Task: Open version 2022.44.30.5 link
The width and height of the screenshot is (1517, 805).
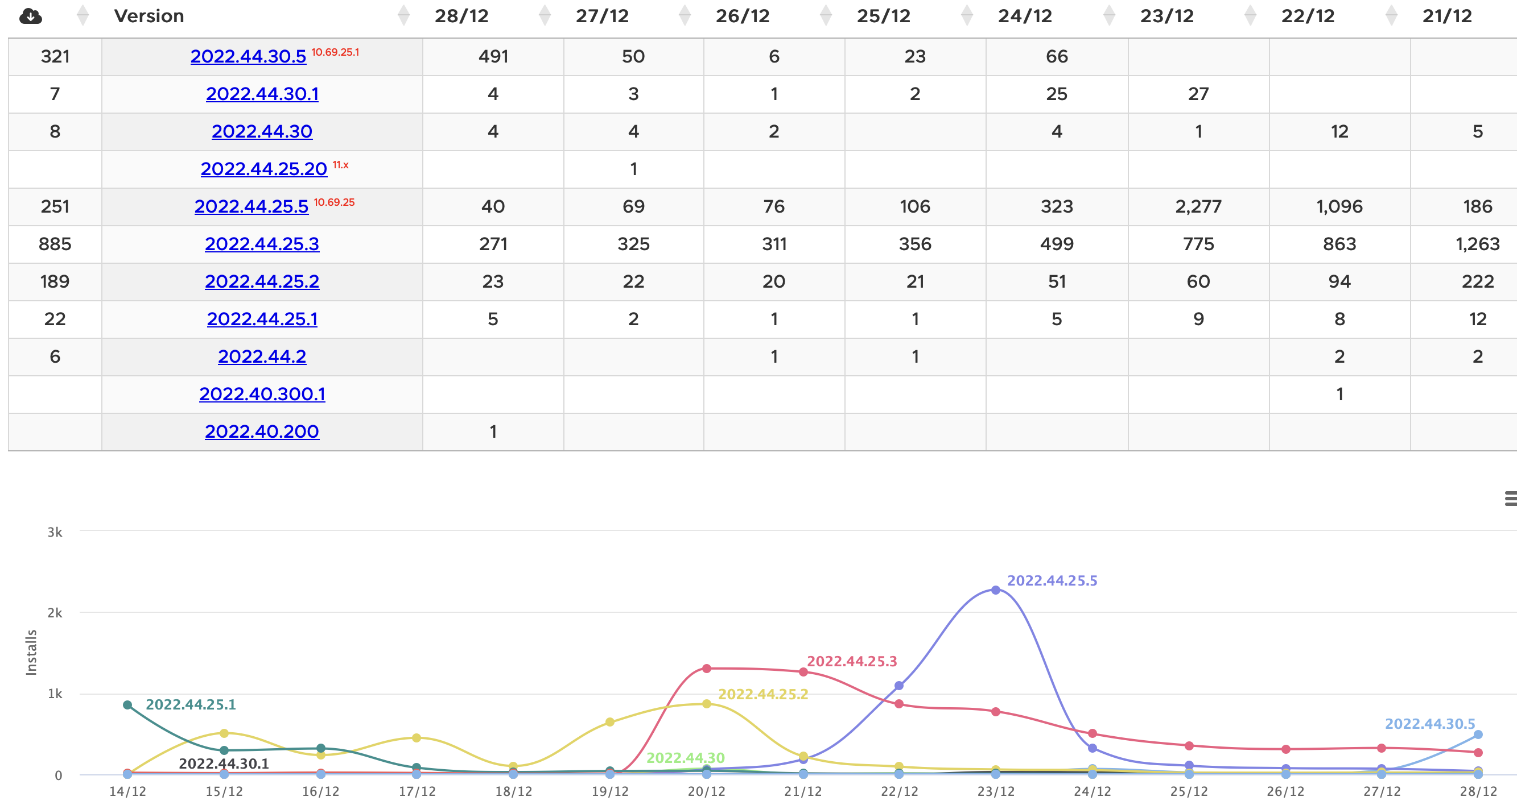Action: (248, 56)
